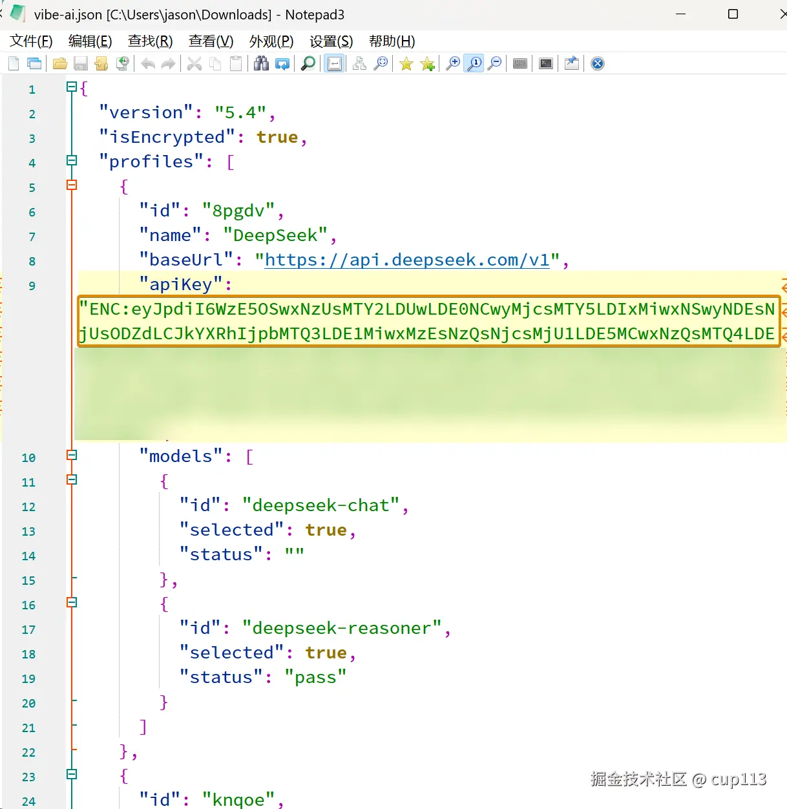Toggle Always On Top pin icon
Screen dimensions: 787x809
pyautogui.click(x=572, y=63)
